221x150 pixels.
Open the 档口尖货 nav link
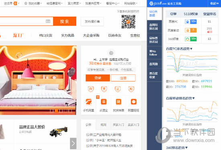pyautogui.click(x=46, y=35)
